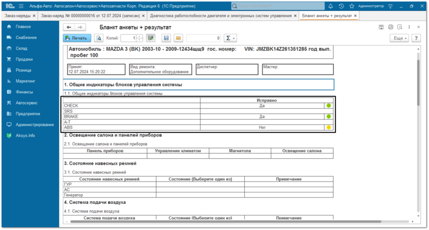Click the save floppy disk toolbar icon
Screen dimensions: 429x230
pos(166,38)
